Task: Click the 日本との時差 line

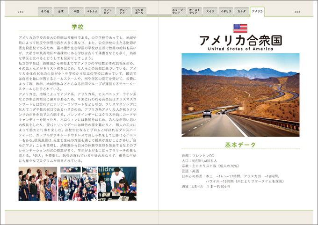Action: [231, 176]
